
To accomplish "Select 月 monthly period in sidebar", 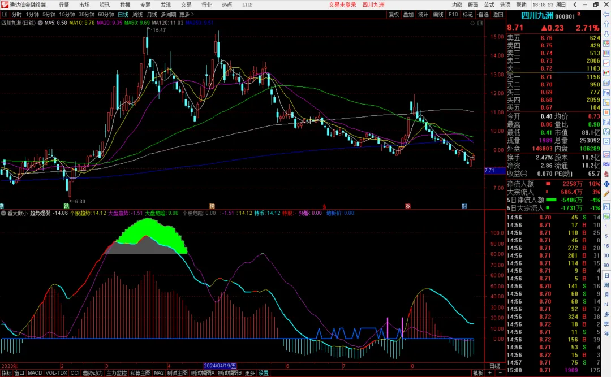I will pos(606,295).
